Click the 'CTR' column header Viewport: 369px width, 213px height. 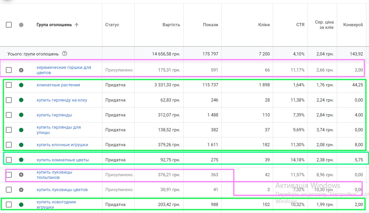click(300, 25)
